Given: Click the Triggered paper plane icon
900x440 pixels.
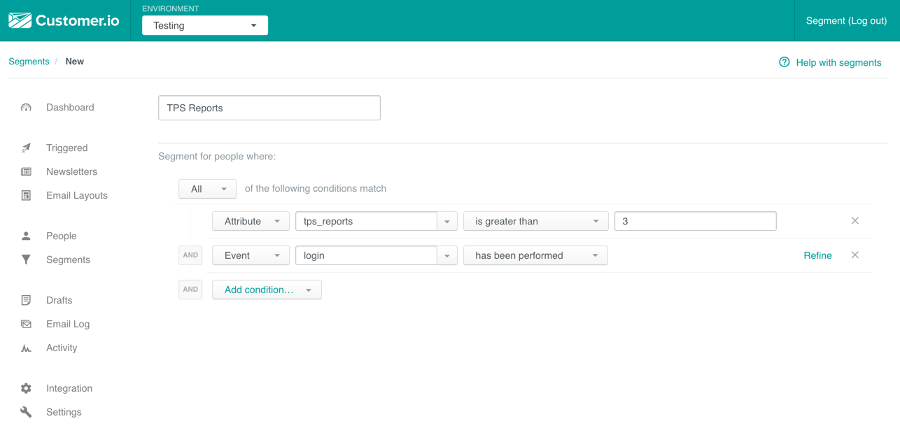Looking at the screenshot, I should click(x=26, y=148).
